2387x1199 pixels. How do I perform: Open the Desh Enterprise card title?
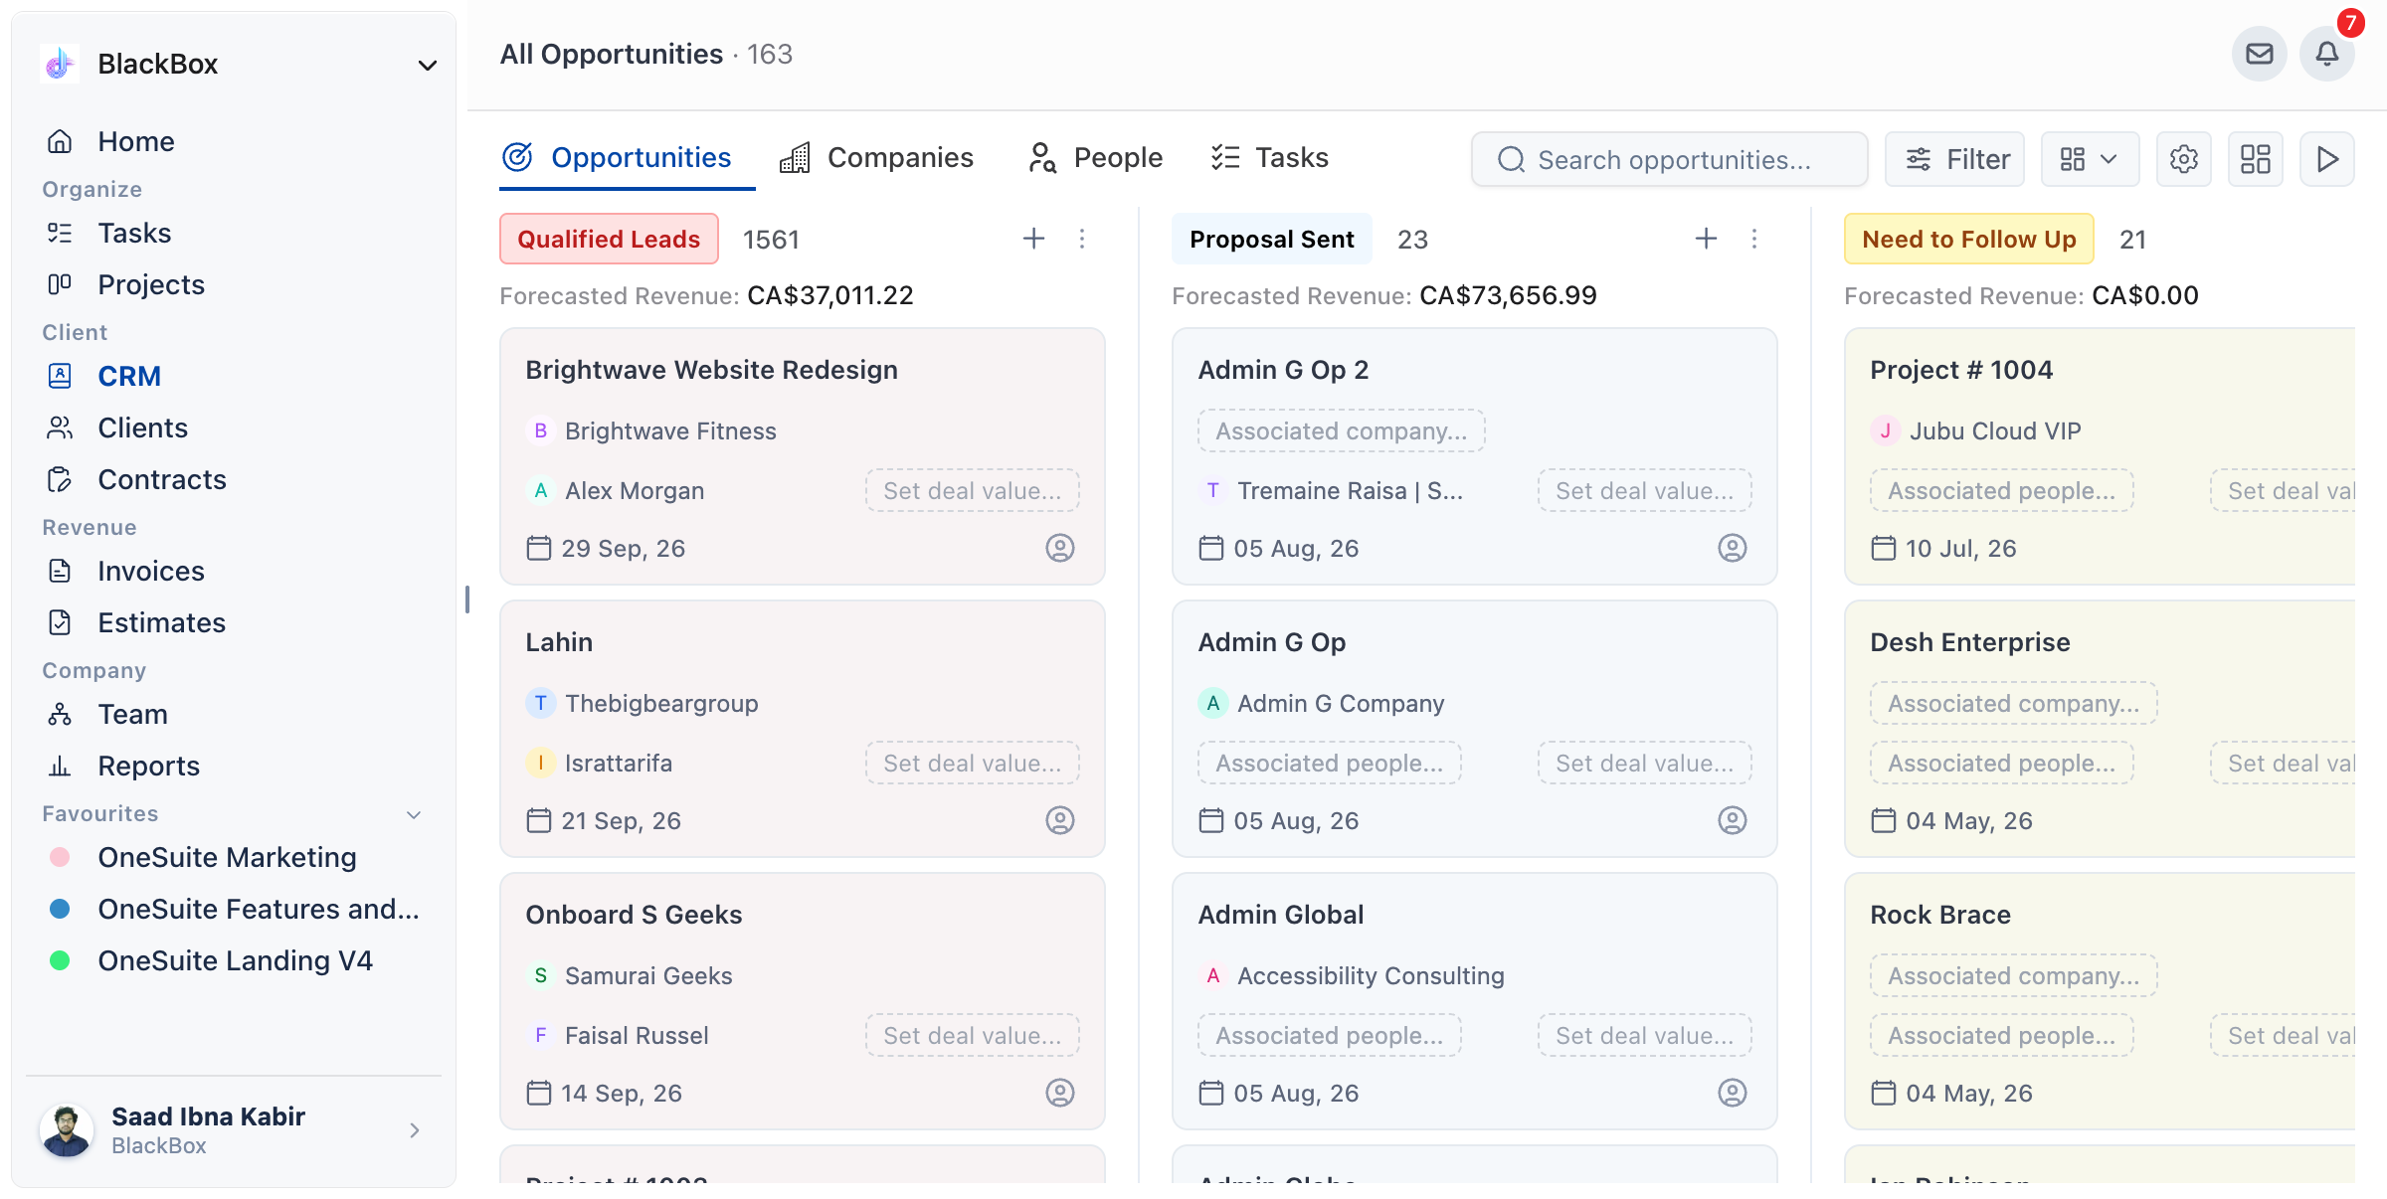pyautogui.click(x=1969, y=642)
